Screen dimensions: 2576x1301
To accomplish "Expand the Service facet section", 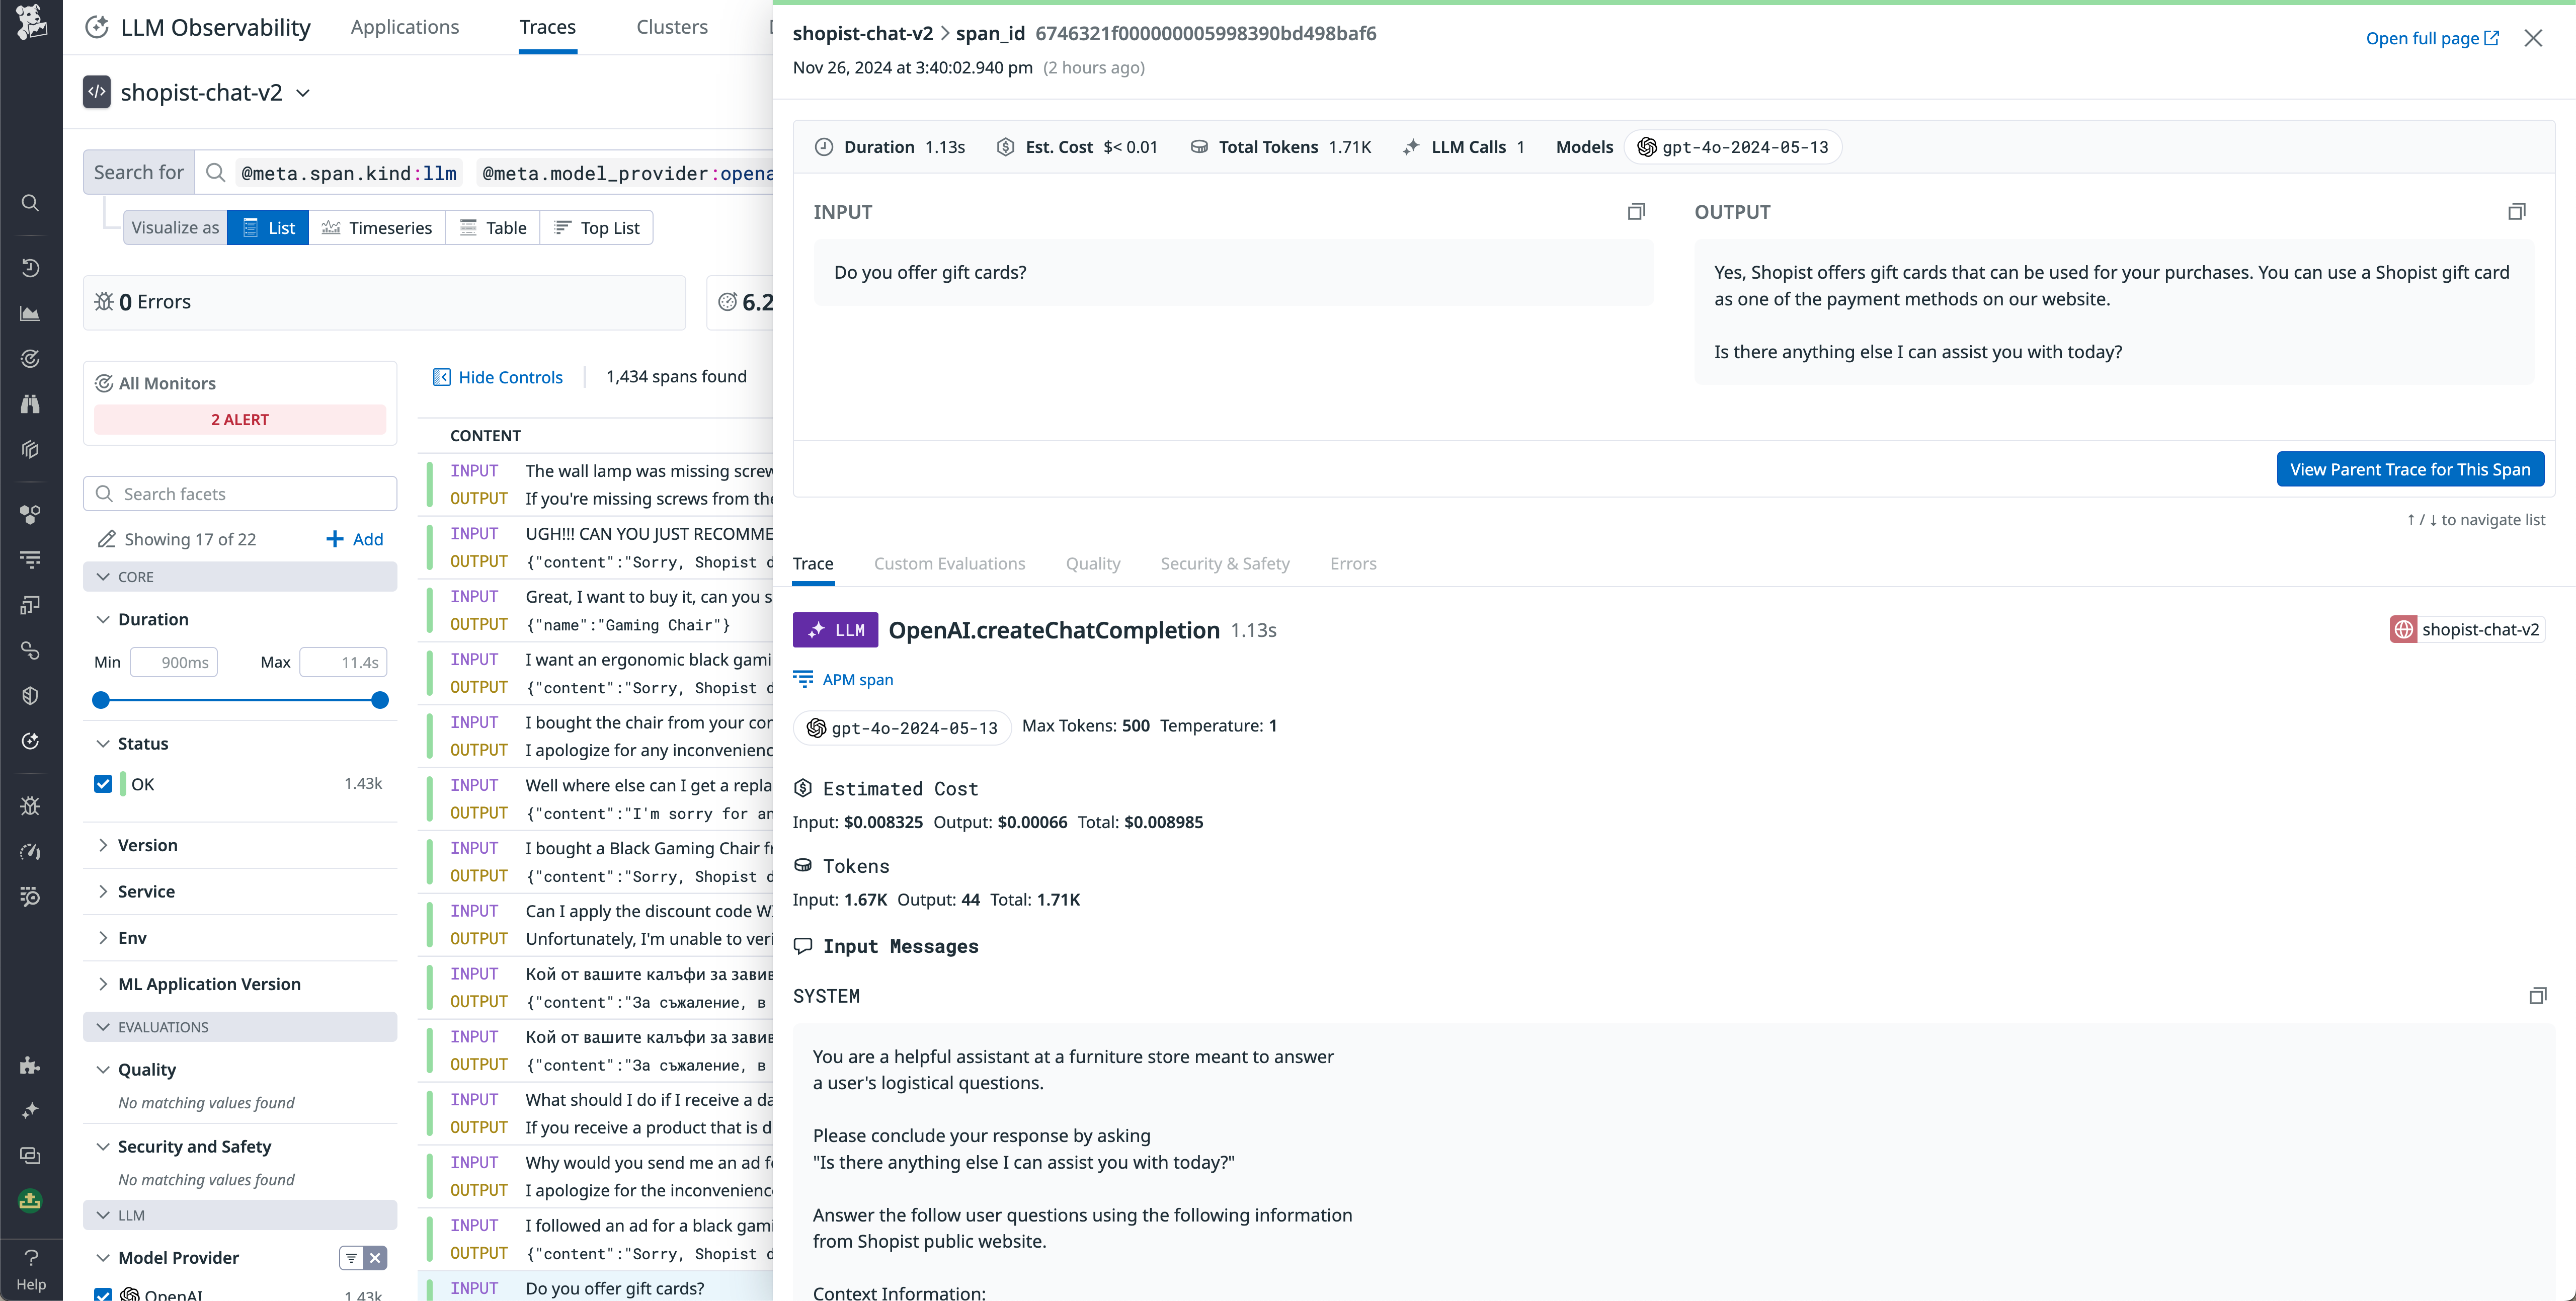I will 103,891.
